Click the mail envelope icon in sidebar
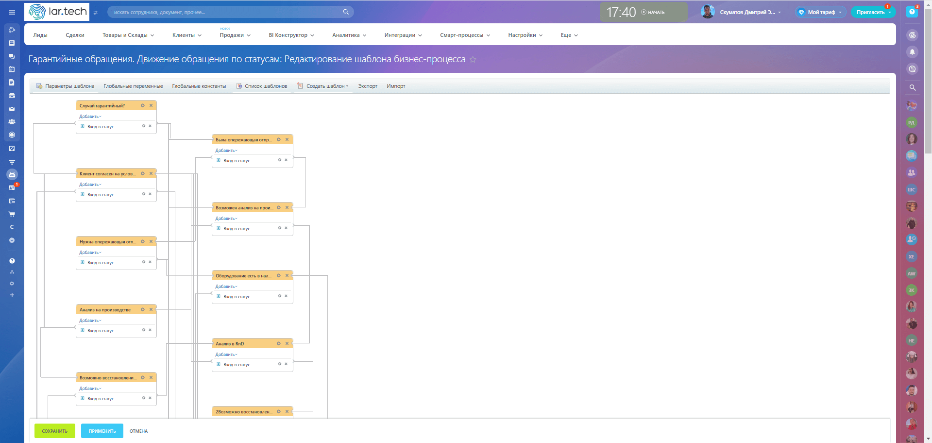 [x=12, y=109]
